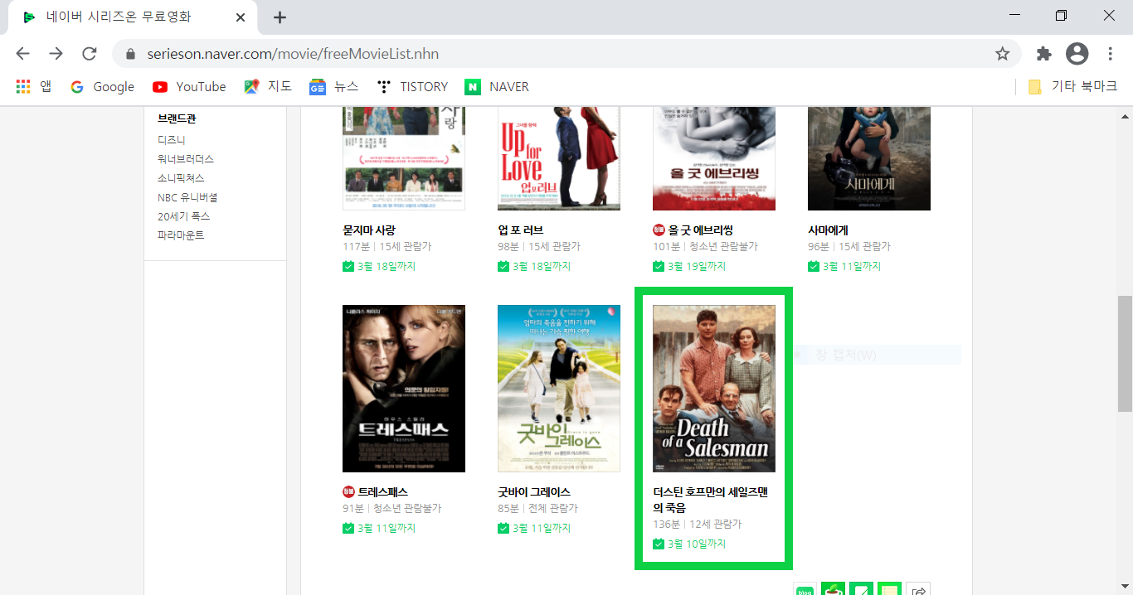This screenshot has width=1133, height=595.
Task: Share to Naver cafe coffee-cup icon
Action: tap(833, 589)
